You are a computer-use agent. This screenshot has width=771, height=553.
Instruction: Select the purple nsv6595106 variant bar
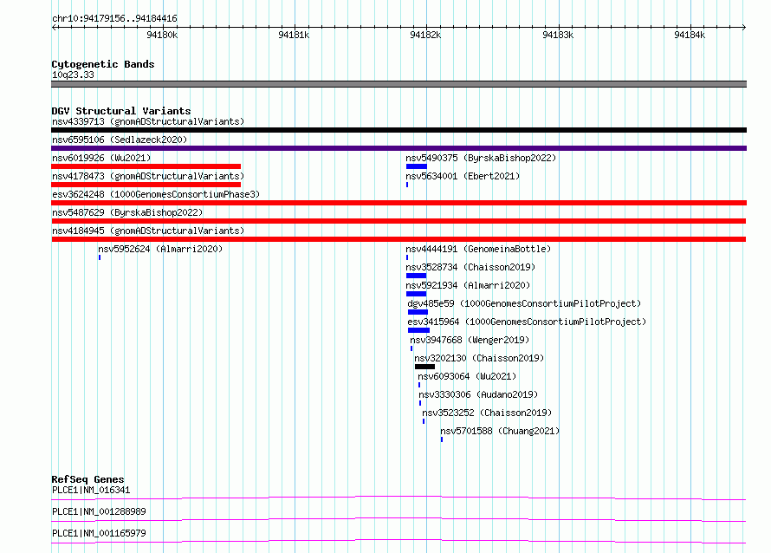pyautogui.click(x=398, y=148)
